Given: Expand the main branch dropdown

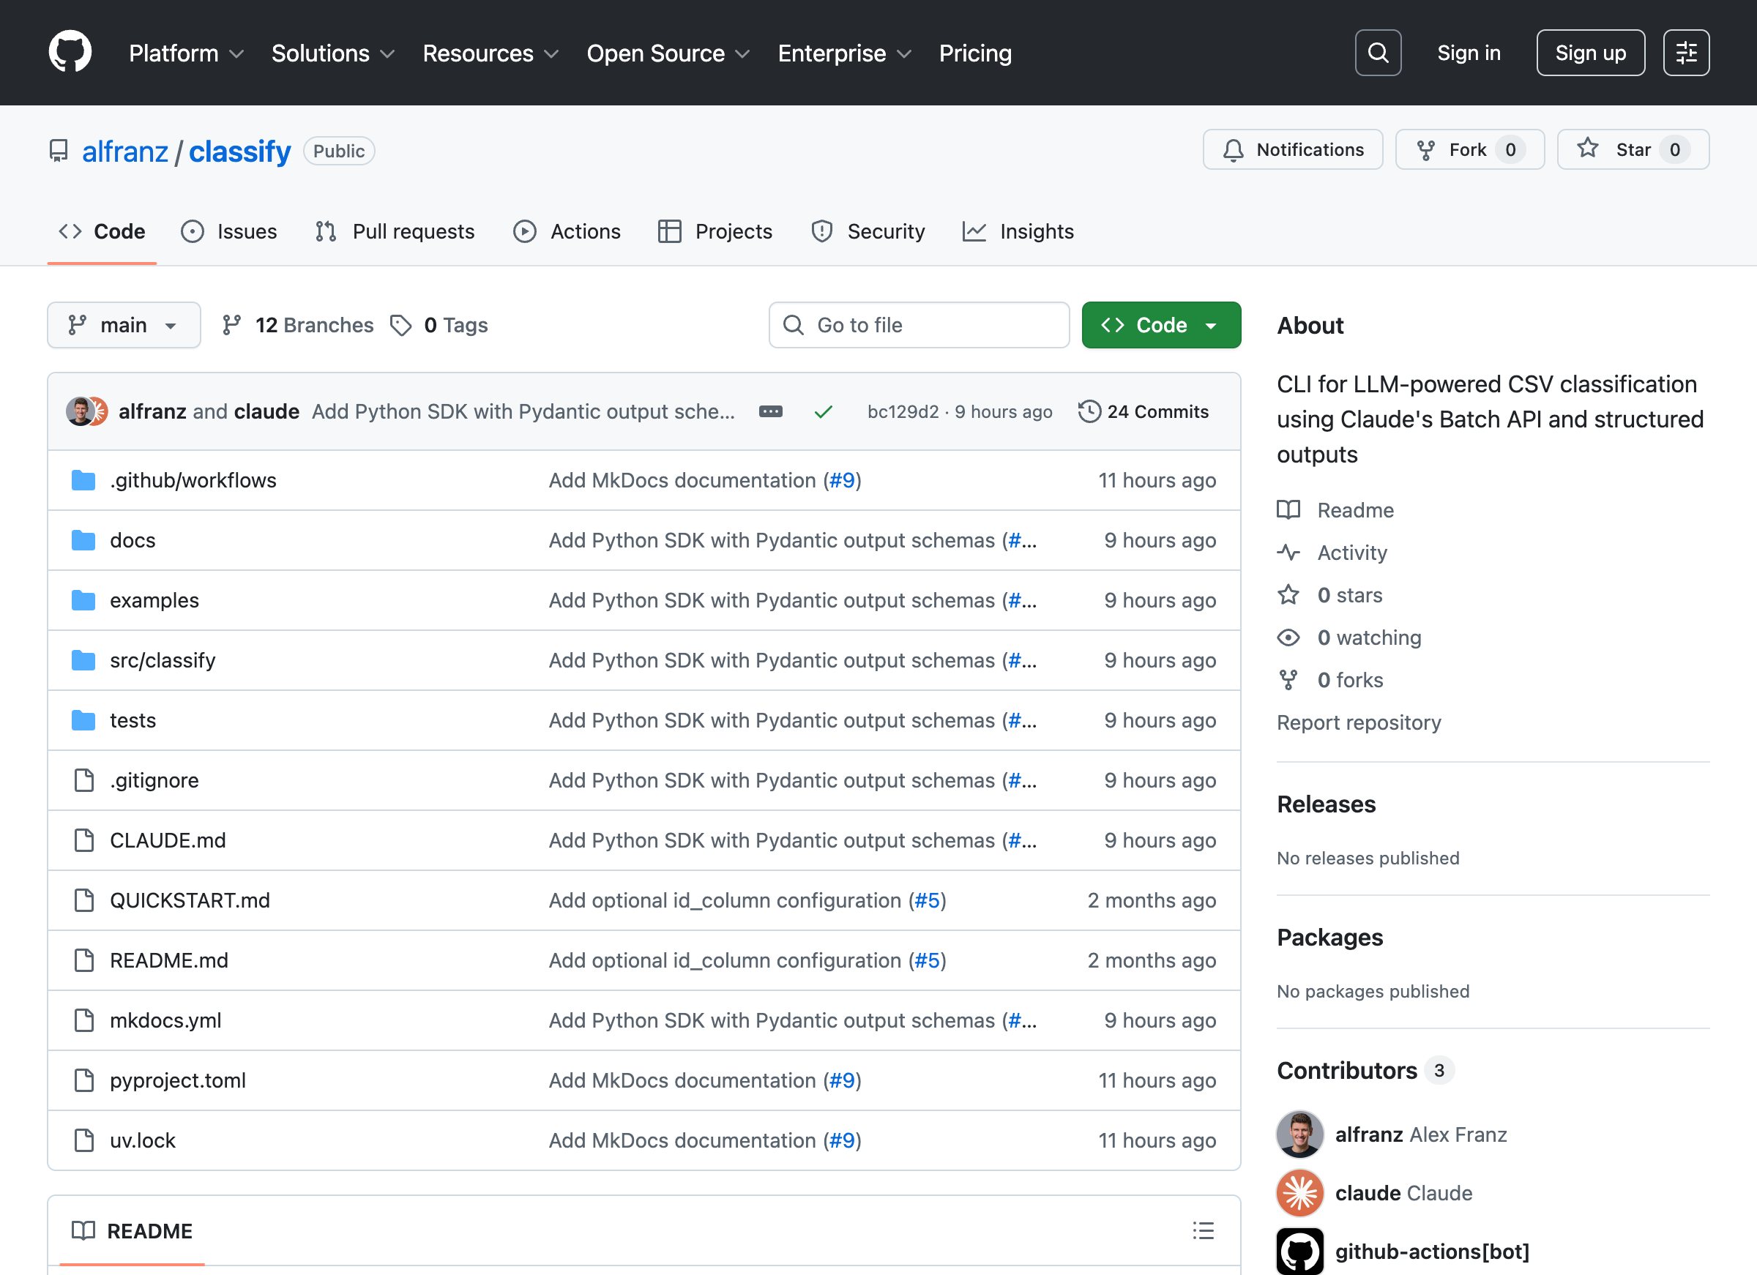Looking at the screenshot, I should (123, 324).
